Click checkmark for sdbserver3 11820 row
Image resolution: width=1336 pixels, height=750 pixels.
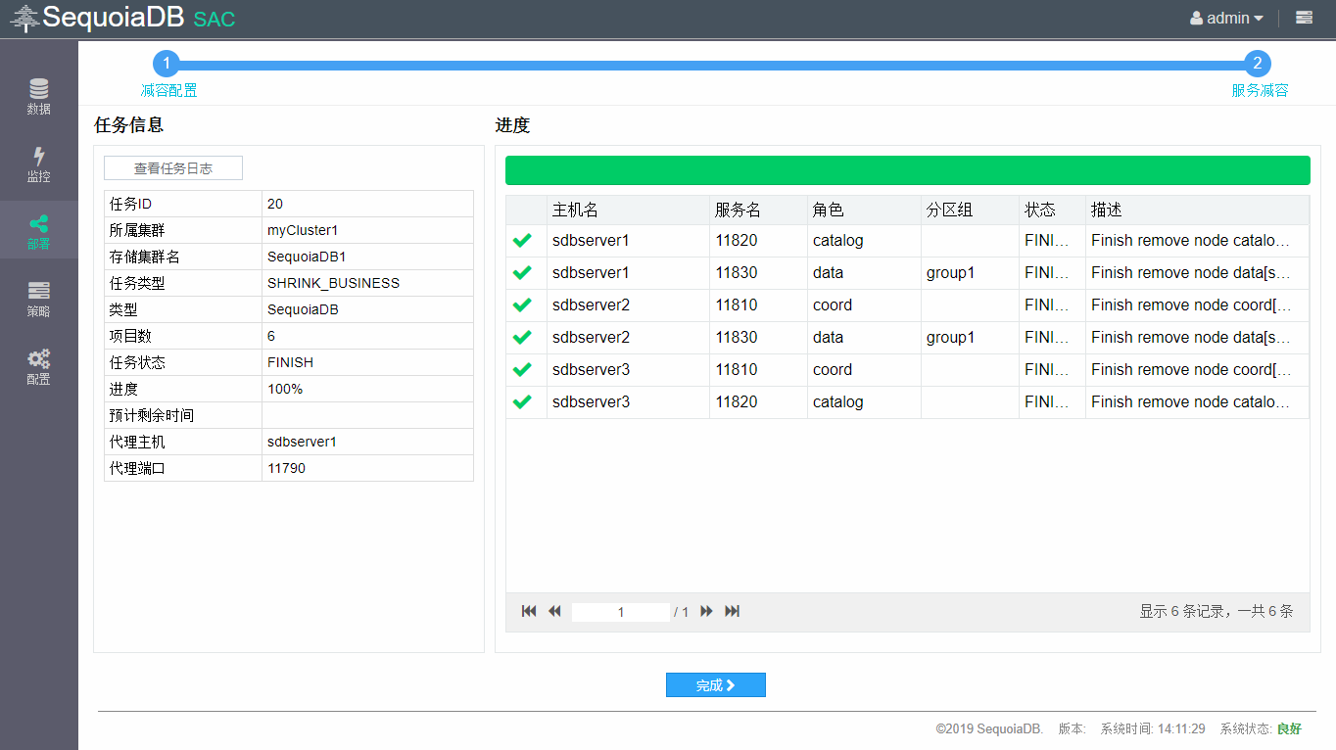(x=522, y=401)
